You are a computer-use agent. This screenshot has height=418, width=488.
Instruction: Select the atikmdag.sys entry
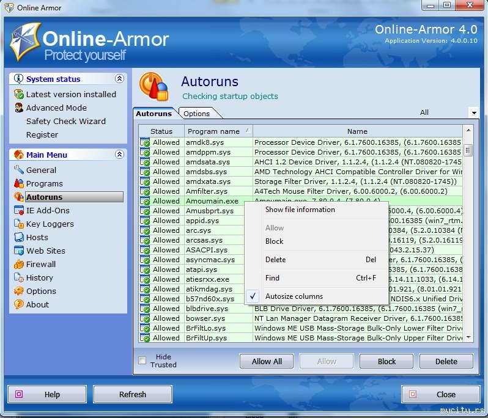(301, 289)
